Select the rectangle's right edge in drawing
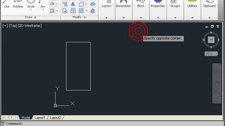The height and width of the screenshot is (126, 225). 90,66
